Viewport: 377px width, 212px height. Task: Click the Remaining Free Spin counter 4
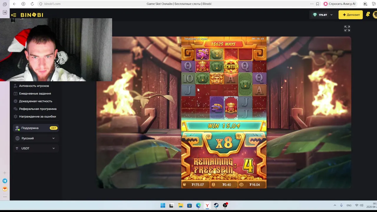click(248, 166)
